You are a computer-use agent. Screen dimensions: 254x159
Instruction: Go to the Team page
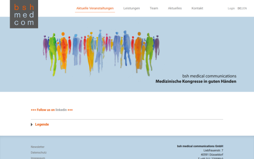154,8
